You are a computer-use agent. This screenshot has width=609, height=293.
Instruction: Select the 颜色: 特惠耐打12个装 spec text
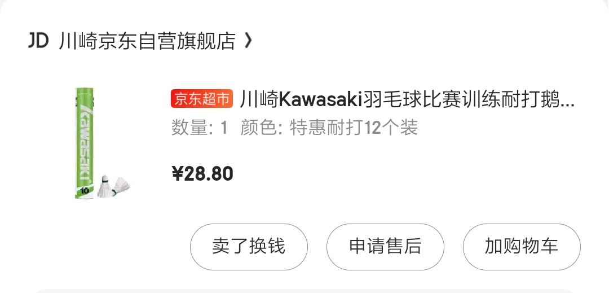tap(329, 128)
